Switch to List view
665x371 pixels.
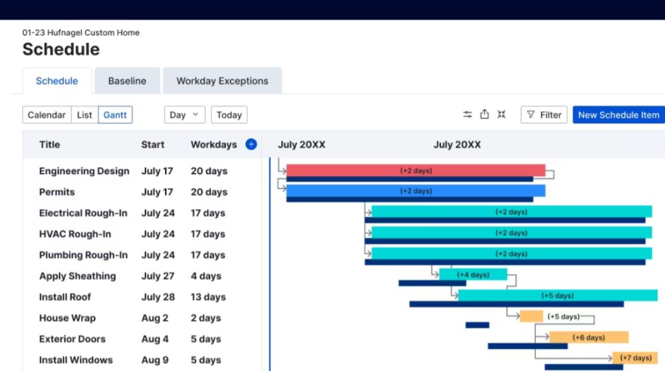(x=84, y=115)
